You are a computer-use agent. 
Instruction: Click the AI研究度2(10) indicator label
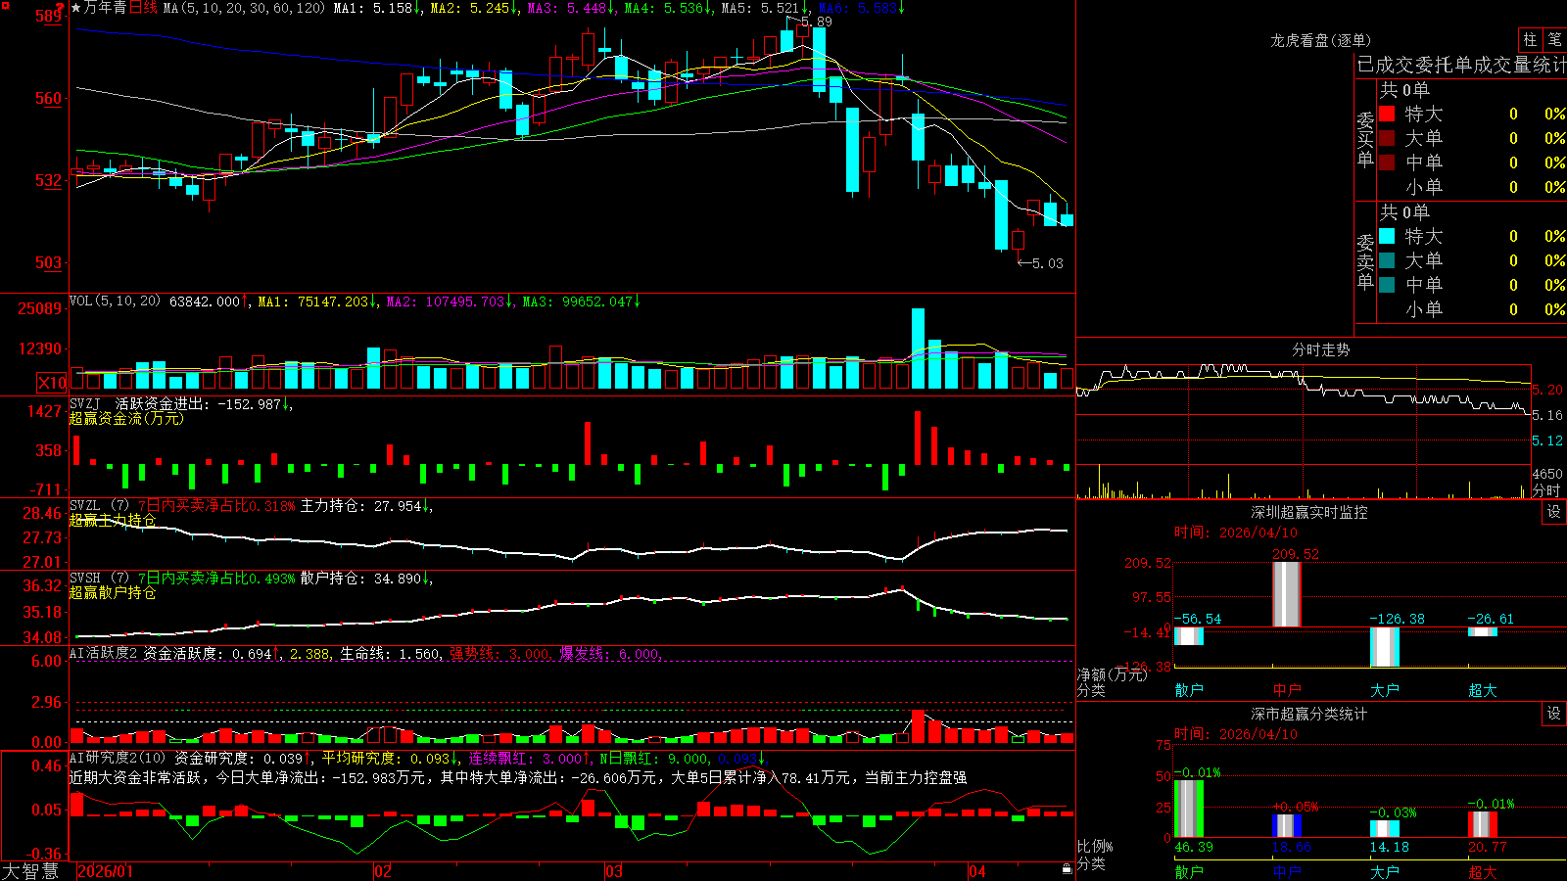click(119, 759)
